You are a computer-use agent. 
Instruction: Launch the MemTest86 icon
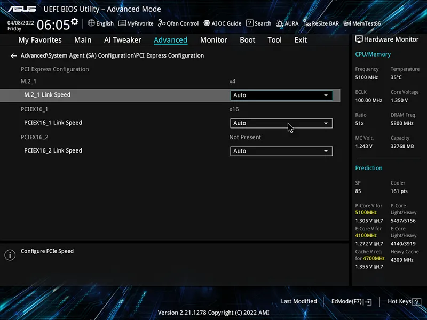point(347,23)
